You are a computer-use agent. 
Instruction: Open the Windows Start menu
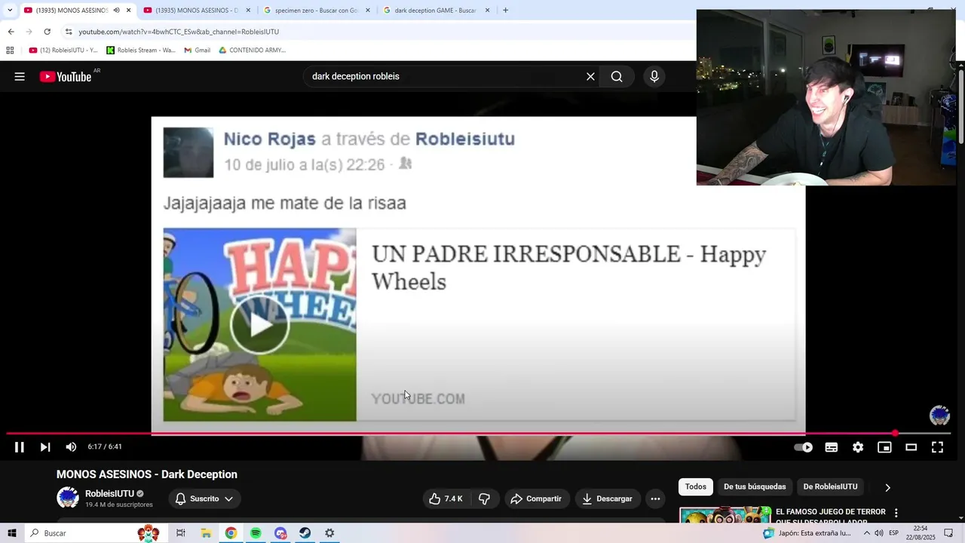pos(11,533)
